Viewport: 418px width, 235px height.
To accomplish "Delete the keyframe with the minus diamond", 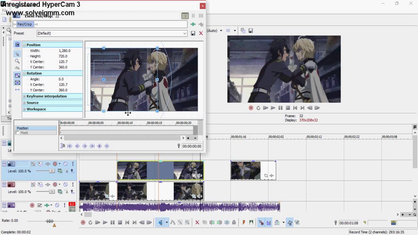I will tap(106, 146).
